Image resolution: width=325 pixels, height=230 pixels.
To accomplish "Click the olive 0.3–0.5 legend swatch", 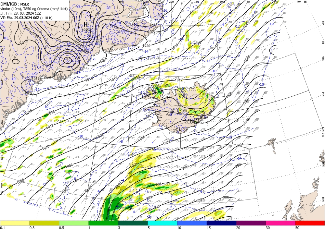I will pos(44,223).
